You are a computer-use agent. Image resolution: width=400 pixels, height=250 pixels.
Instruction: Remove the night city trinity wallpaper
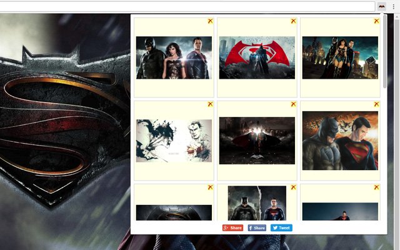376,21
